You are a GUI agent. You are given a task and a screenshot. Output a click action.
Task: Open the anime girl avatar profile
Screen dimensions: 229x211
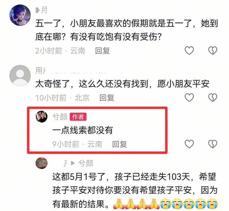pos(20,15)
